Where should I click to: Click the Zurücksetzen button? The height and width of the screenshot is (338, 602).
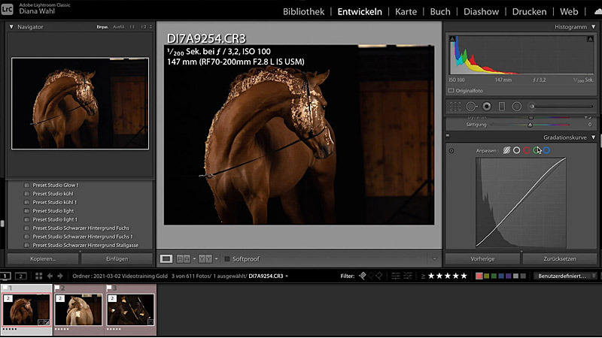tap(560, 258)
